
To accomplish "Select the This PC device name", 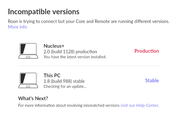I will tap(52, 75).
